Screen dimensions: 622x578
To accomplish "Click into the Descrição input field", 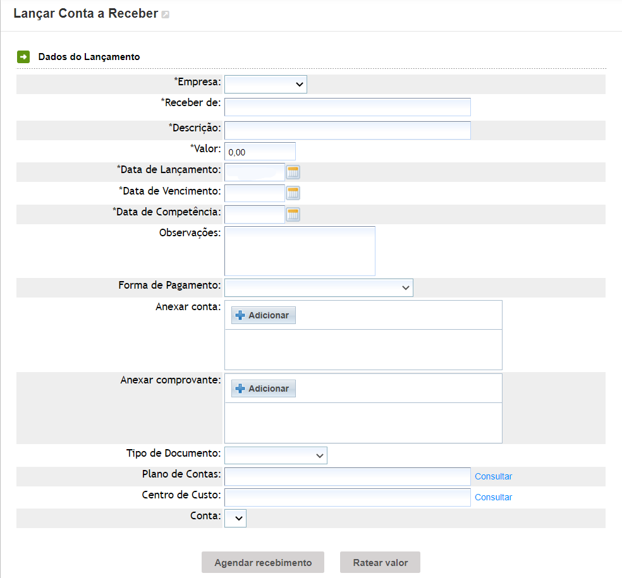I will [x=347, y=130].
